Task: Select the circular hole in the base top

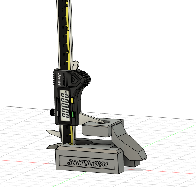Action: click(84, 143)
